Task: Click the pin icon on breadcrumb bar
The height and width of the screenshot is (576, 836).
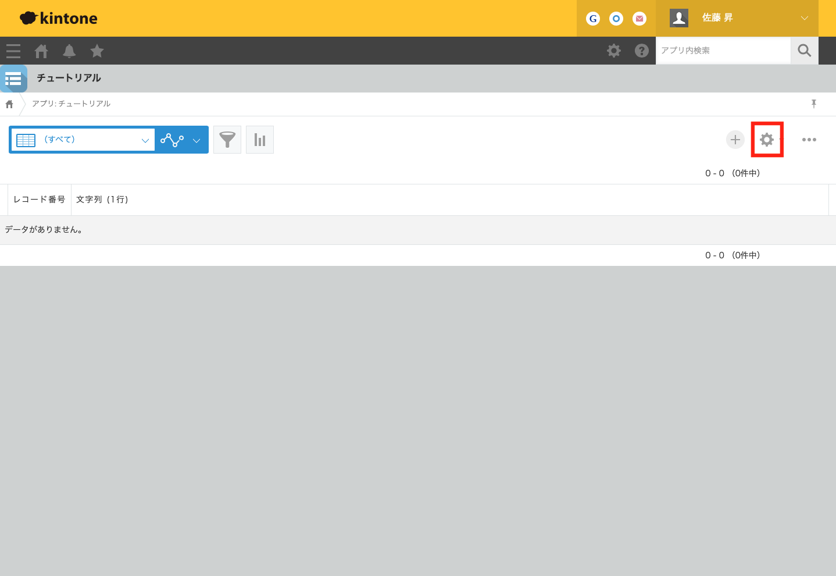Action: pyautogui.click(x=814, y=104)
